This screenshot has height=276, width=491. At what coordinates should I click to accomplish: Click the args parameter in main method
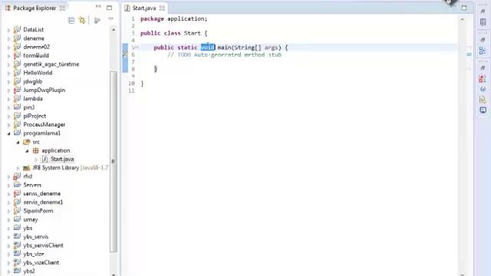click(x=271, y=48)
